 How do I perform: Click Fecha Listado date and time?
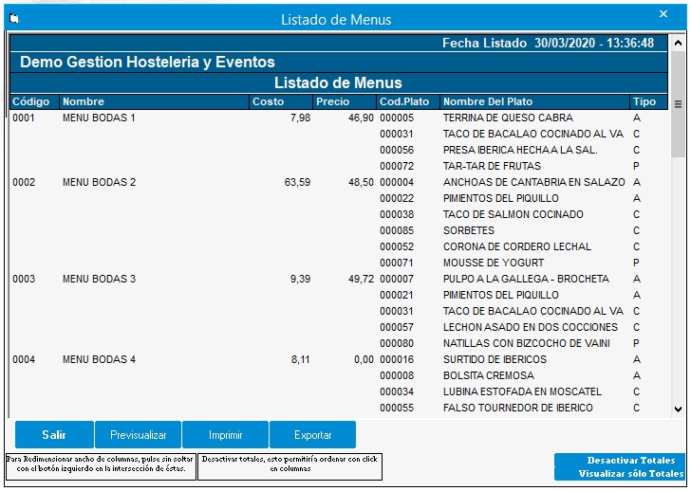point(548,43)
